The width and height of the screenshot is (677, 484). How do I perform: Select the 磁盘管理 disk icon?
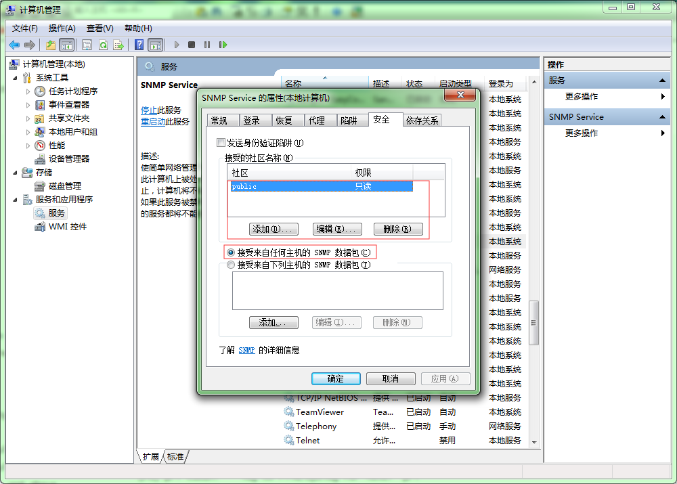[40, 185]
